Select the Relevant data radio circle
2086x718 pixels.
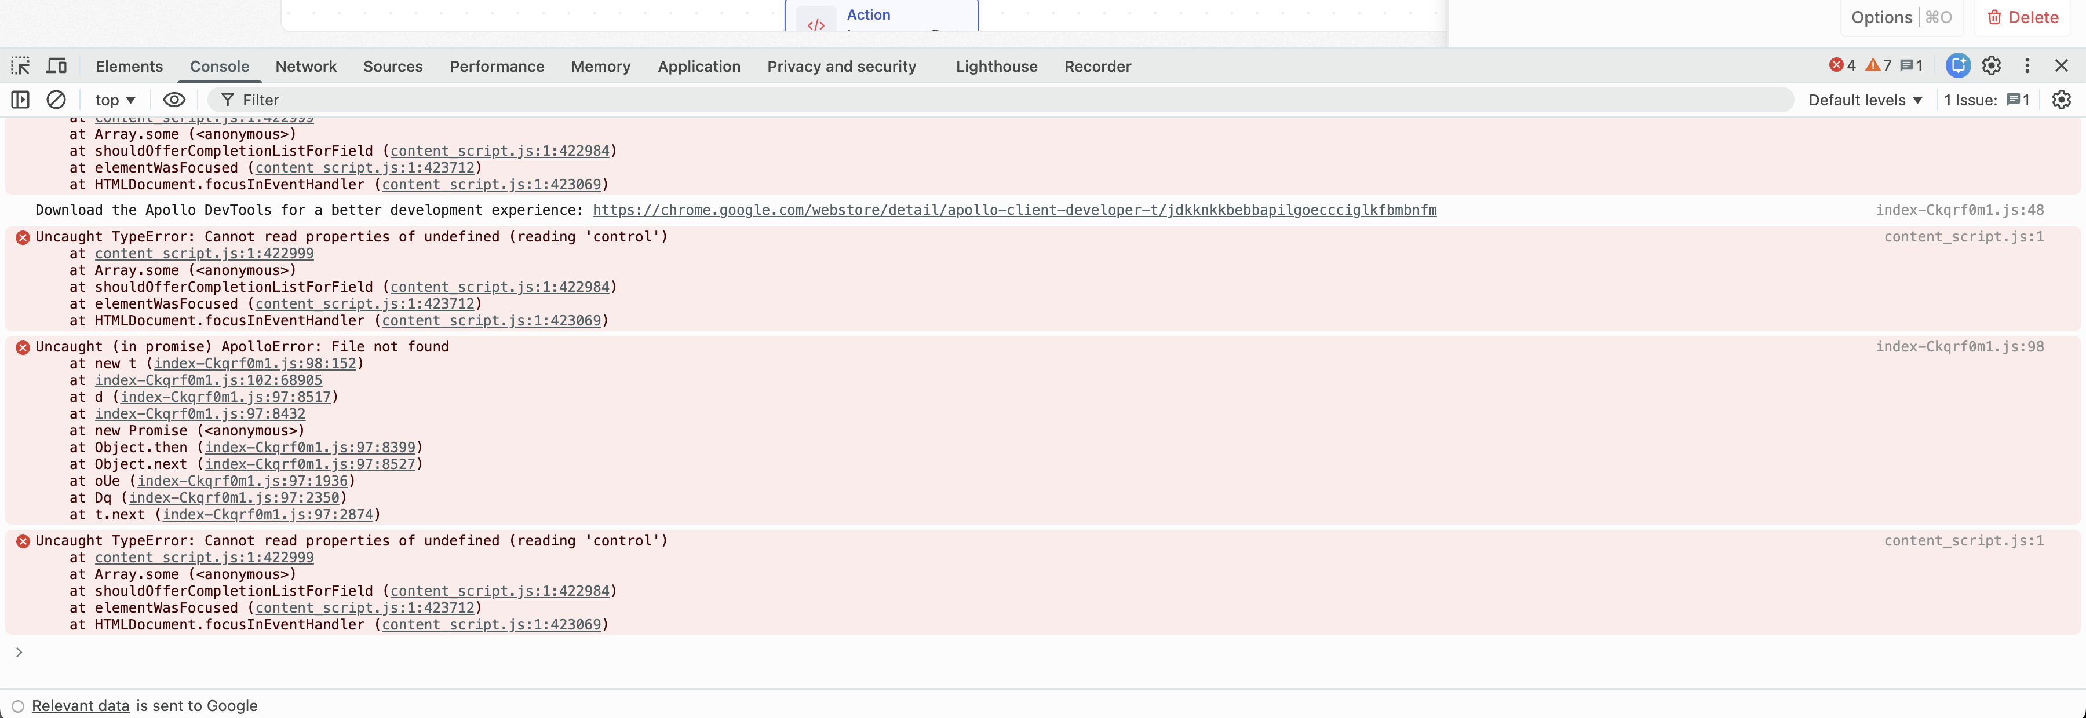click(18, 706)
